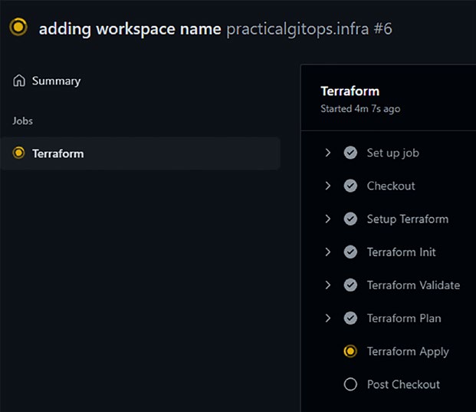476x412 pixels.
Task: Click the Terraform Apply running status icon
Action: (x=350, y=351)
